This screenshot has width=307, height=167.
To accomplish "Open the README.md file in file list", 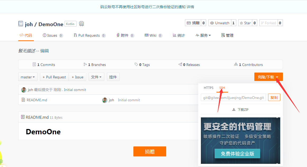I will (37, 100).
